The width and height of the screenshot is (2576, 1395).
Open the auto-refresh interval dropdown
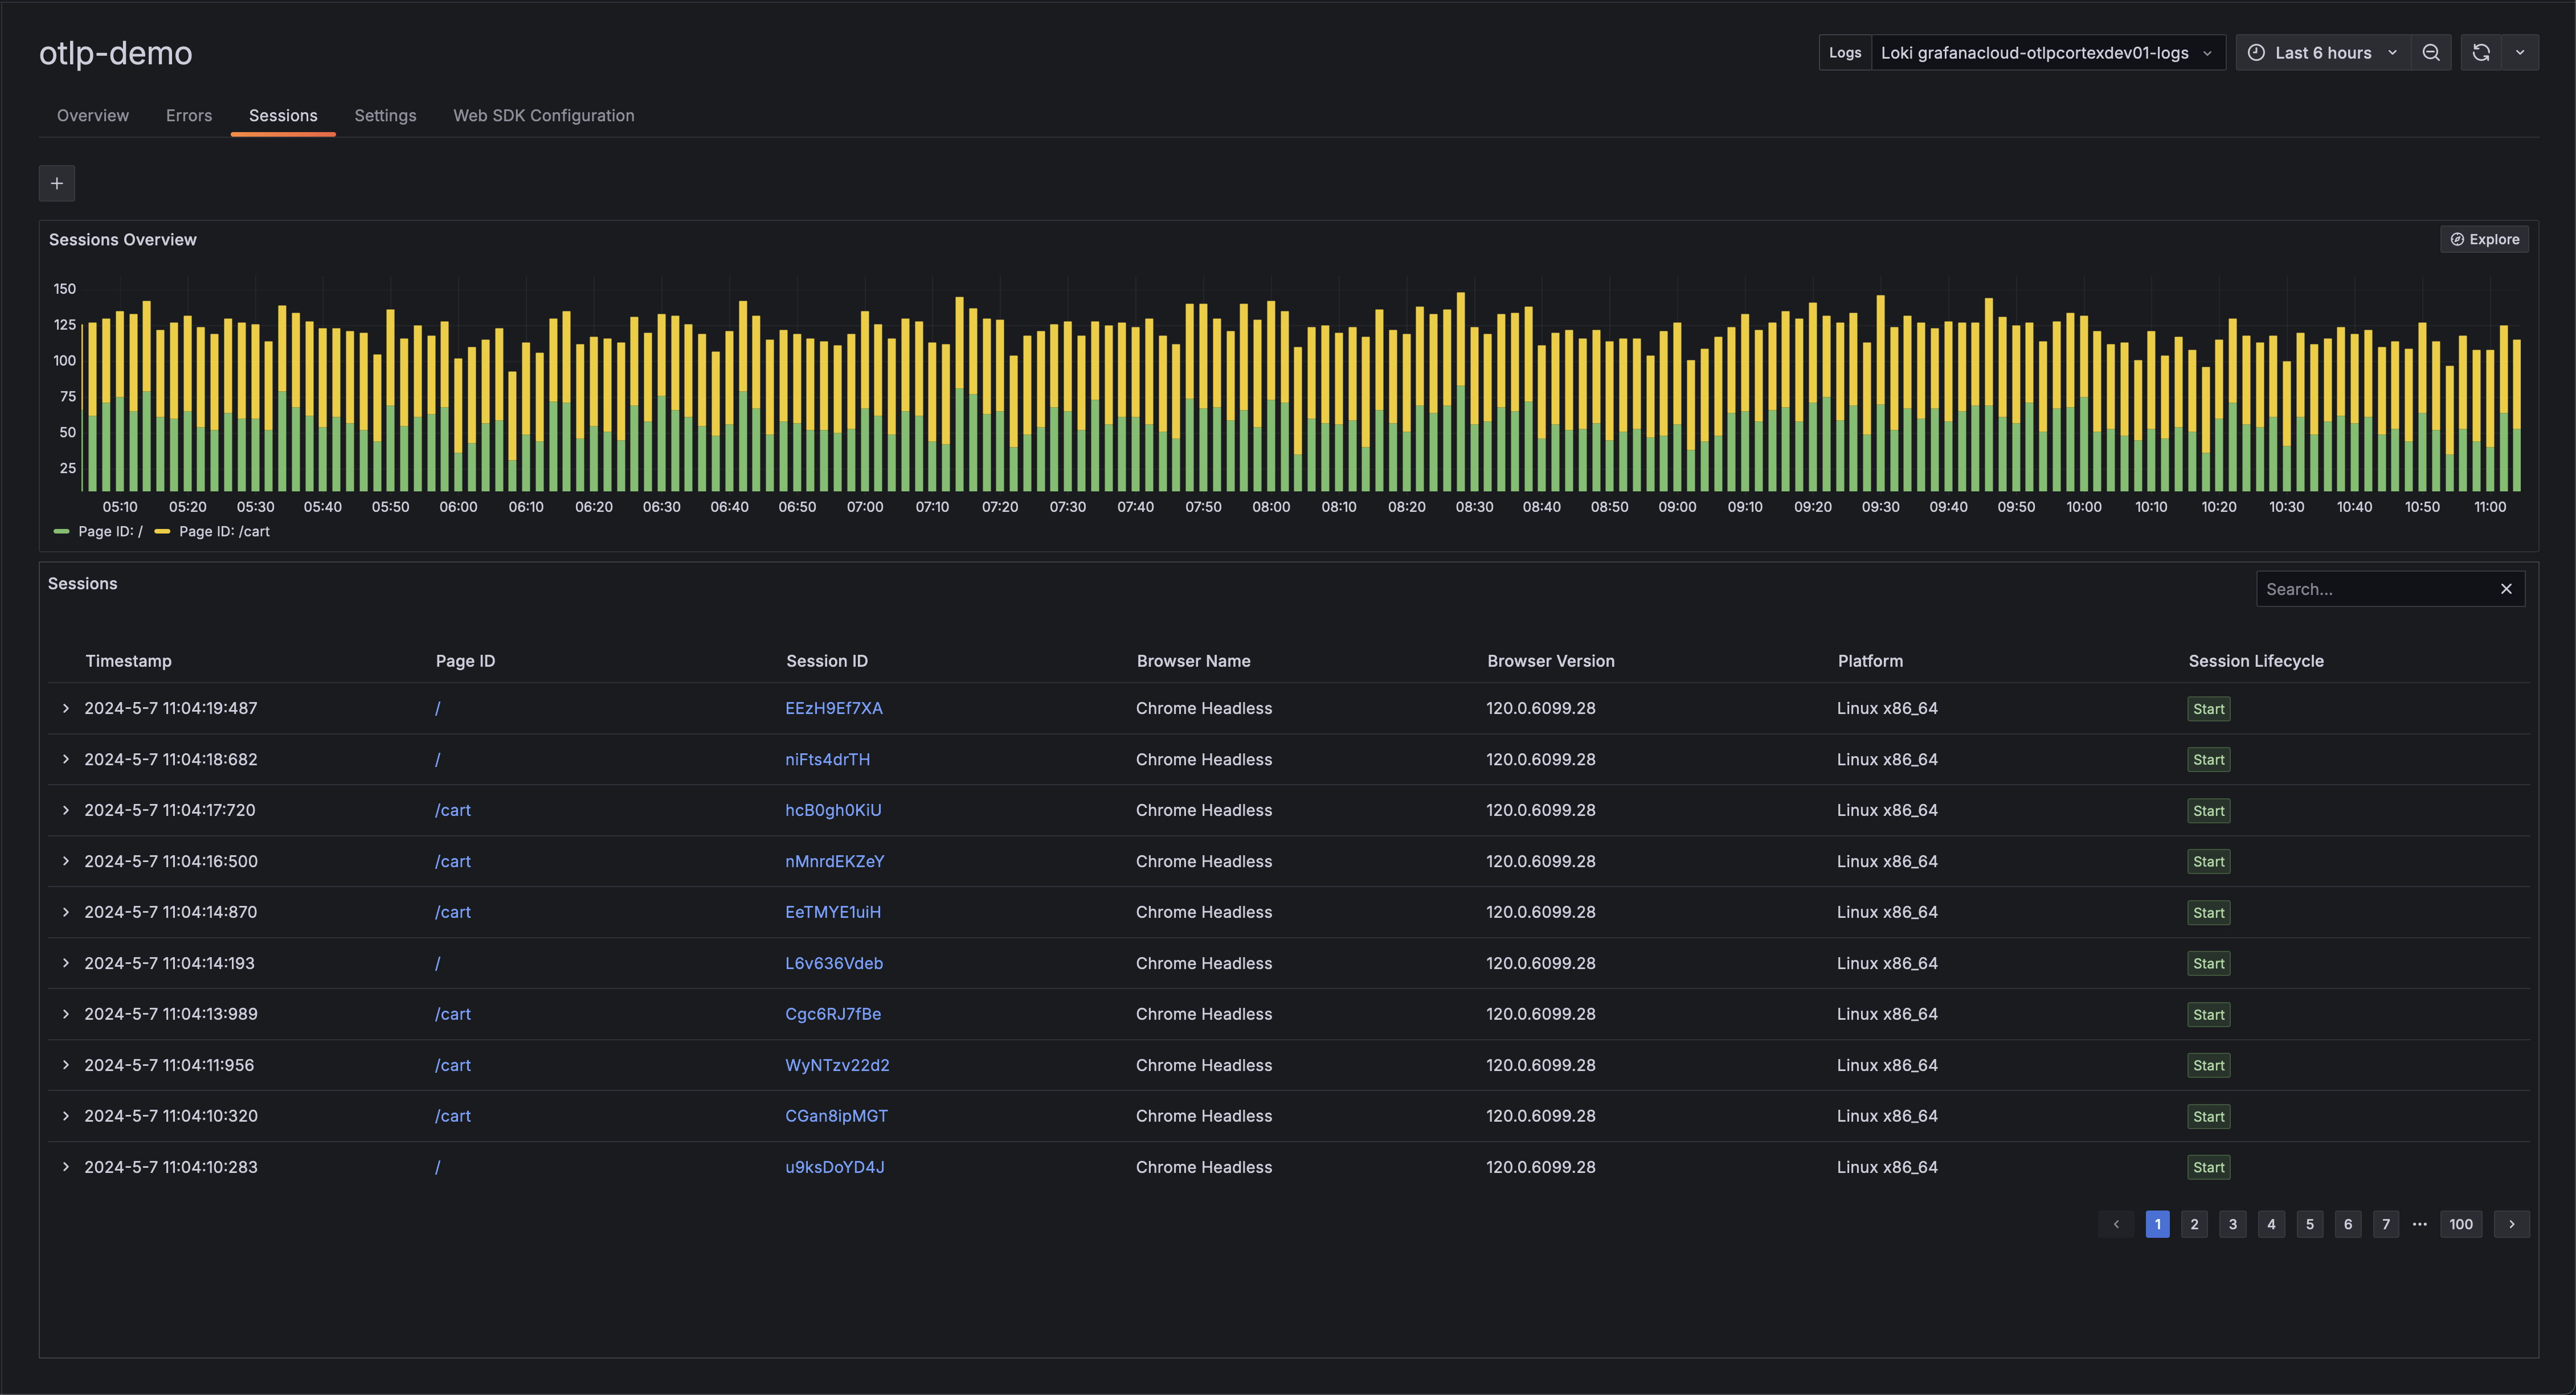[2521, 52]
